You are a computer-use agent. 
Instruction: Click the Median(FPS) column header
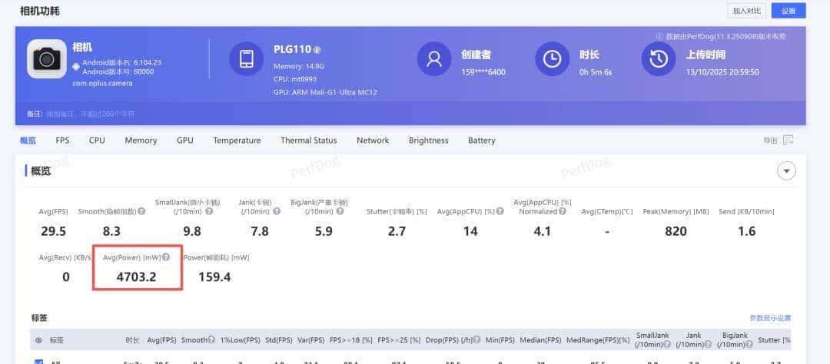540,340
